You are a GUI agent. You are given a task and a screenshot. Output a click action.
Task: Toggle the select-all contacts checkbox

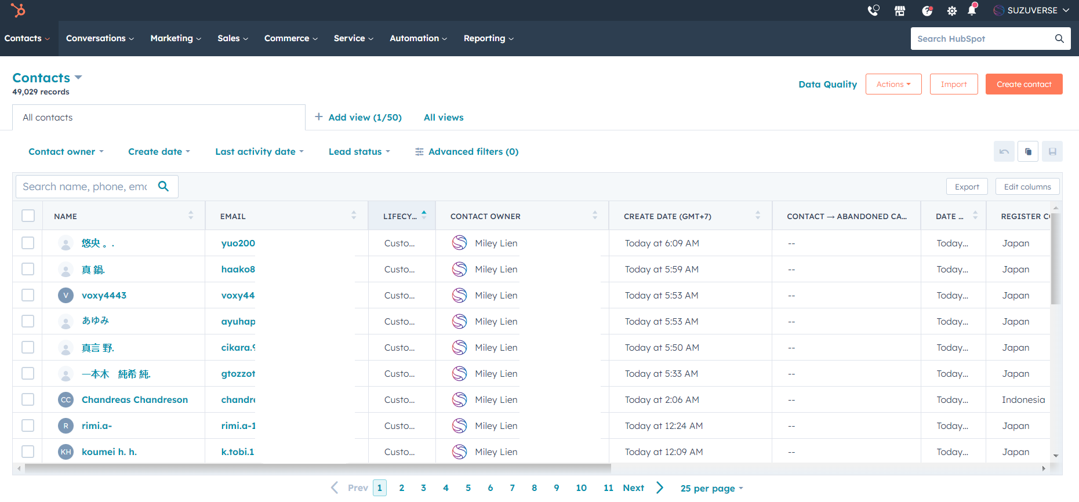click(28, 216)
